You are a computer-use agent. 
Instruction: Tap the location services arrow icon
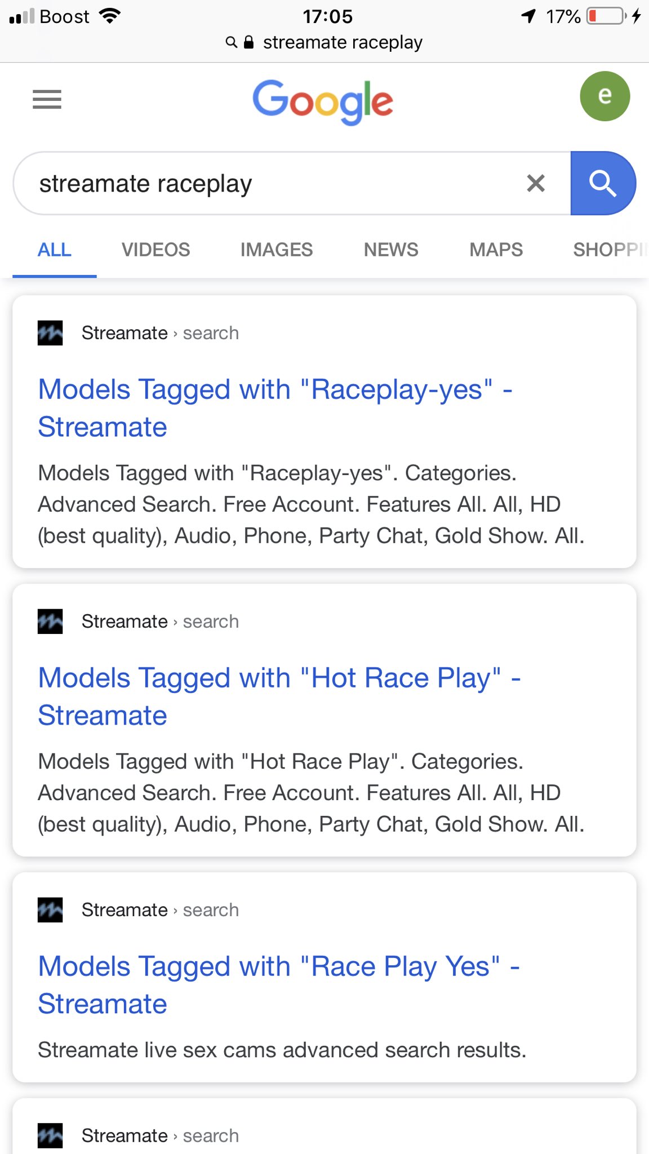pos(528,16)
